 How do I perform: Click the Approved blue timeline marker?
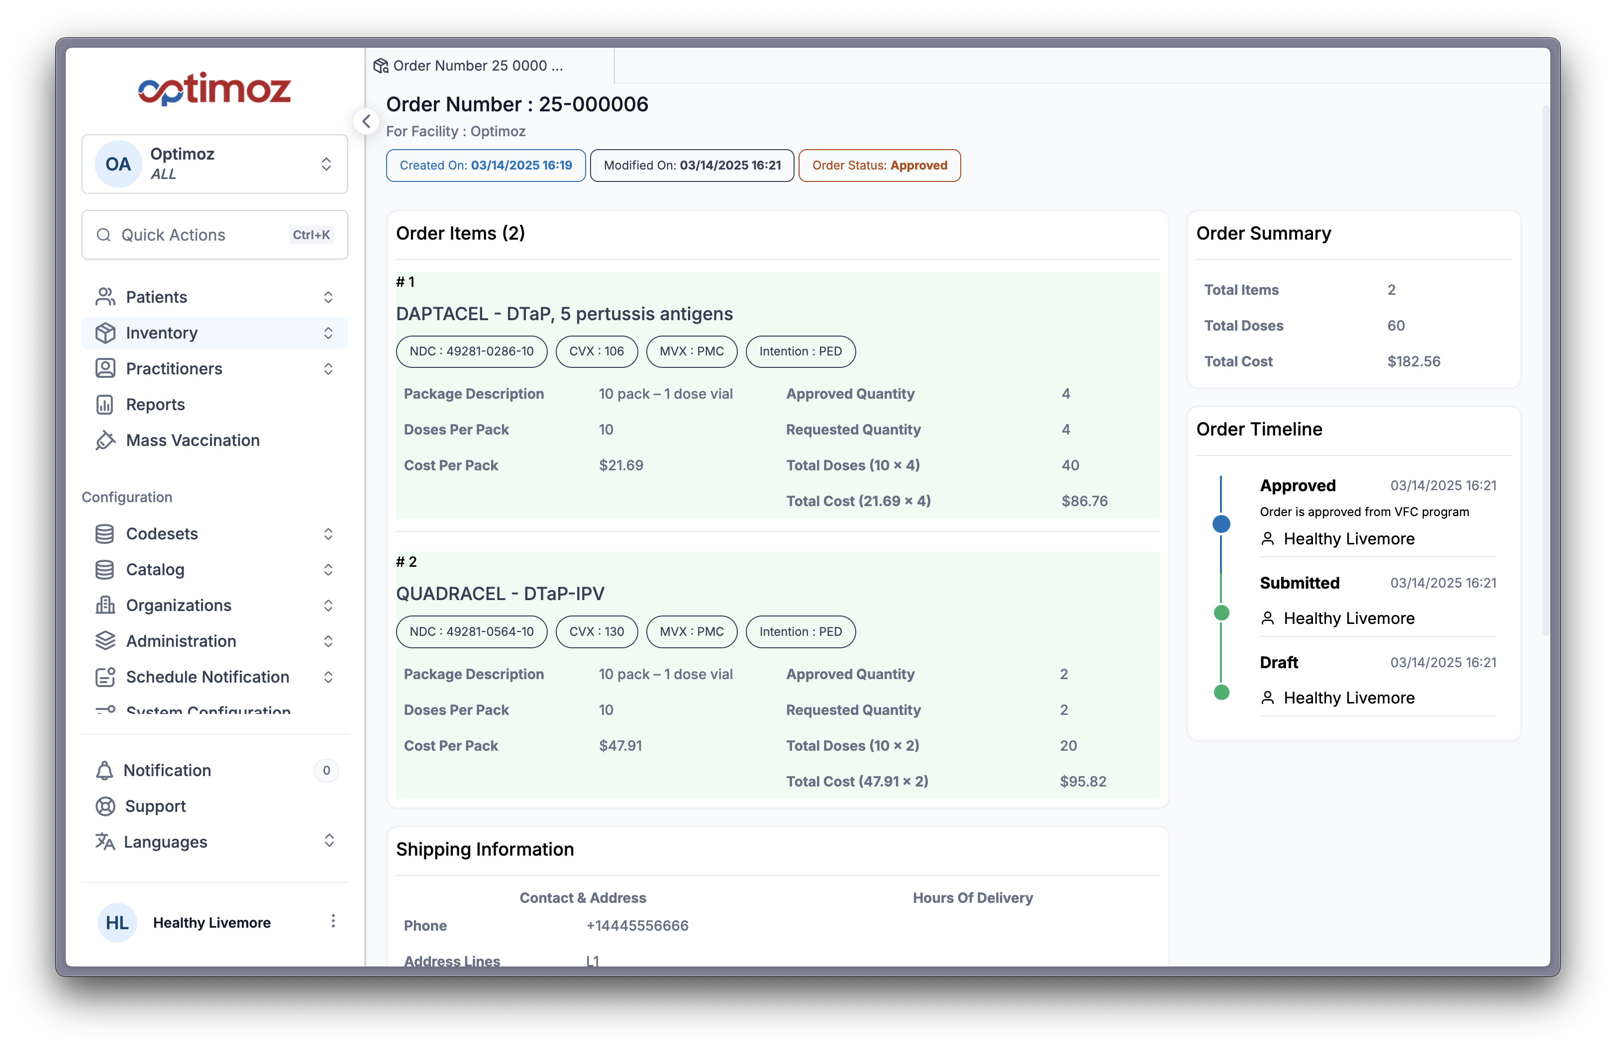click(1221, 524)
